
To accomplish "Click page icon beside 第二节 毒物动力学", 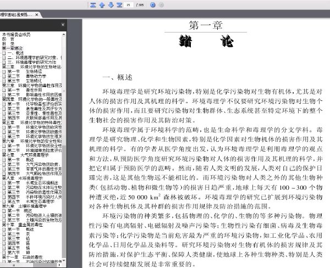I will pos(4,76).
